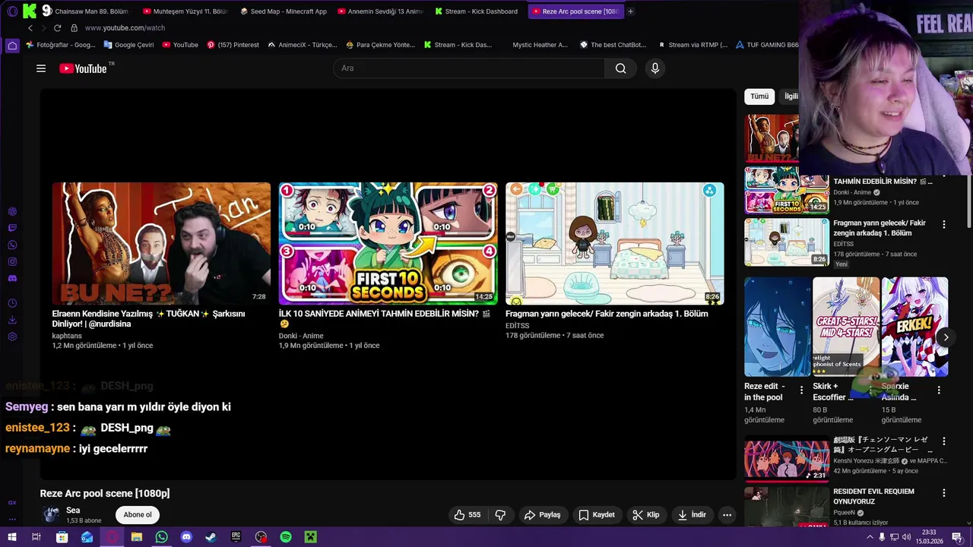Image resolution: width=973 pixels, height=547 pixels.
Task: Open the Windows Start menu
Action: 12,537
